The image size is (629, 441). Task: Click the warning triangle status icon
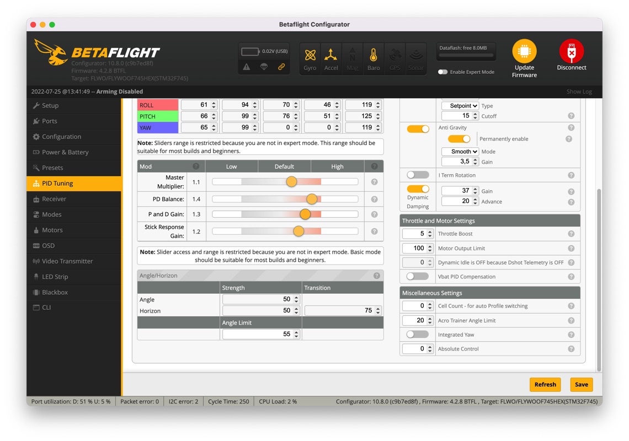(246, 67)
